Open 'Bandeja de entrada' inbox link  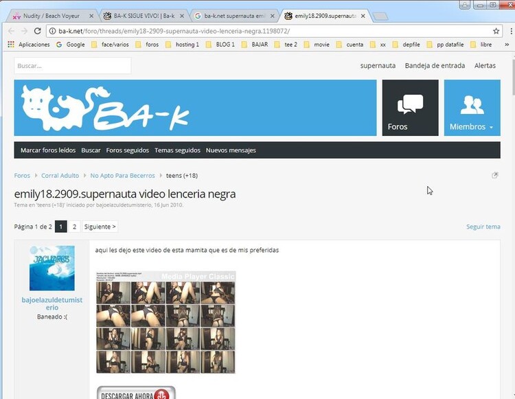(x=435, y=66)
